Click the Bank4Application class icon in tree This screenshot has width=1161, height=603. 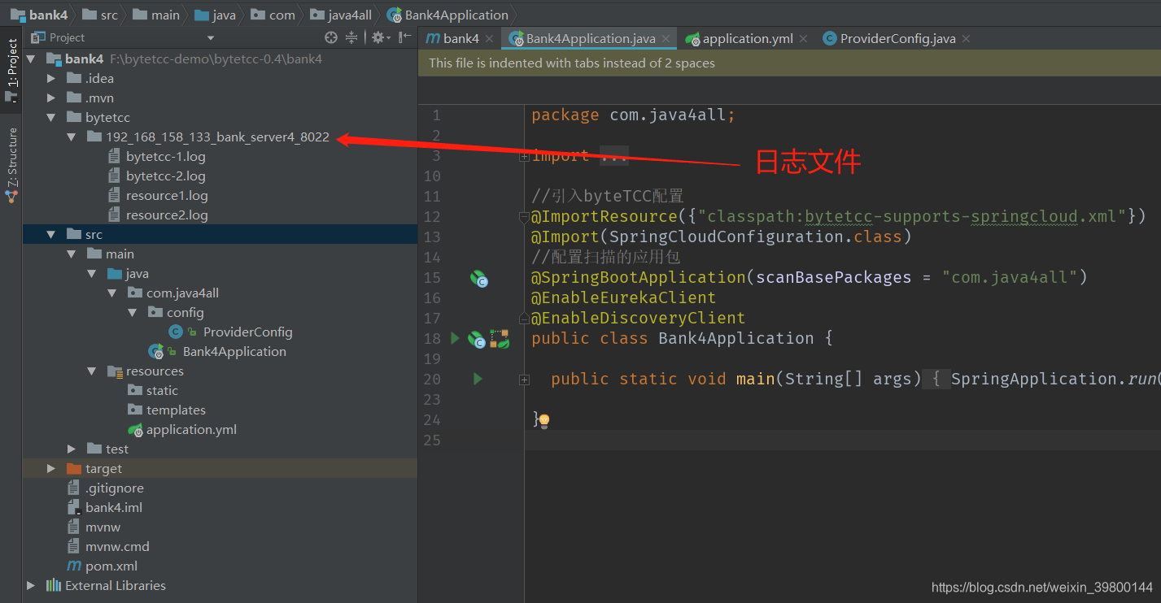click(x=156, y=351)
